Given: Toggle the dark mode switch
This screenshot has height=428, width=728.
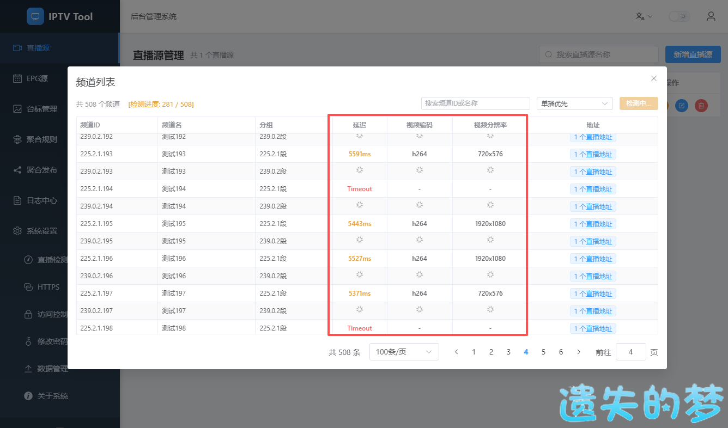Looking at the screenshot, I should click(x=679, y=16).
